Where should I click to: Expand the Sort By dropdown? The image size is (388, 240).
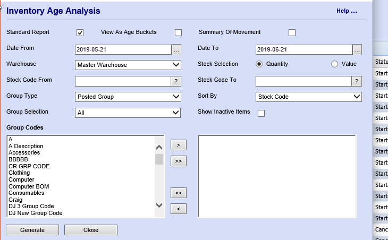pos(309,97)
